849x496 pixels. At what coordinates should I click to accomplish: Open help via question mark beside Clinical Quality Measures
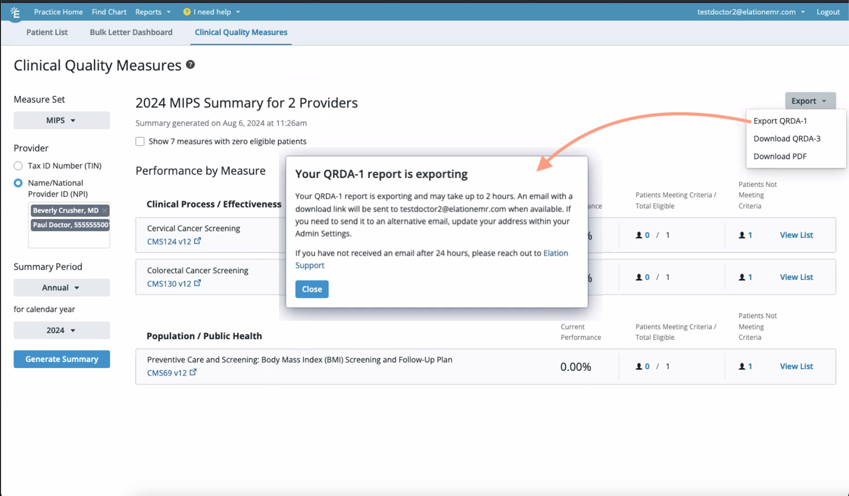190,65
